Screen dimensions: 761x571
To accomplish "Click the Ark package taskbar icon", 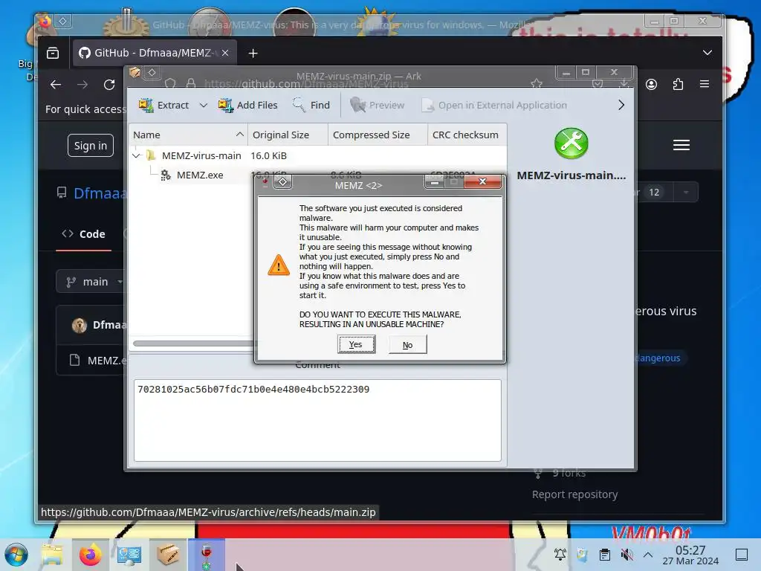I will point(167,555).
